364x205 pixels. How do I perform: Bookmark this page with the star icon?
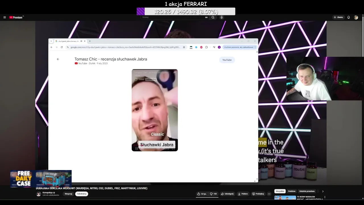pyautogui.click(x=184, y=47)
